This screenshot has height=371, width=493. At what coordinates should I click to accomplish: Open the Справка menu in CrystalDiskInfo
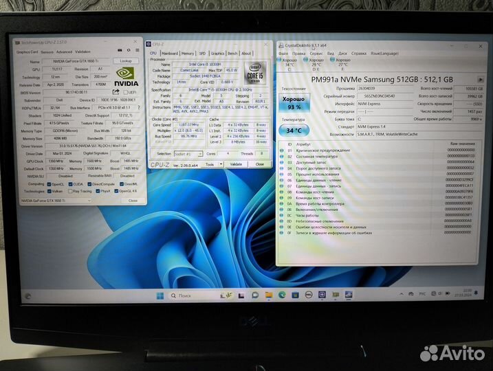click(x=359, y=54)
